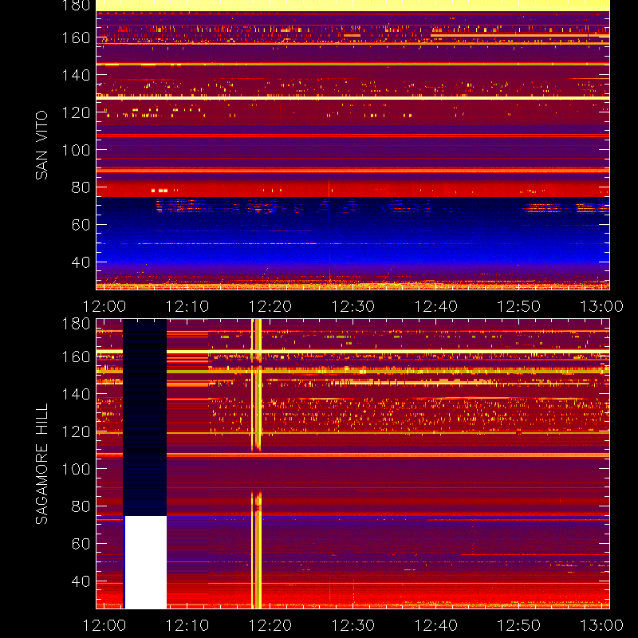
Task: Select the 40 tick label on Sagamore Hill axis
Action: (81, 581)
